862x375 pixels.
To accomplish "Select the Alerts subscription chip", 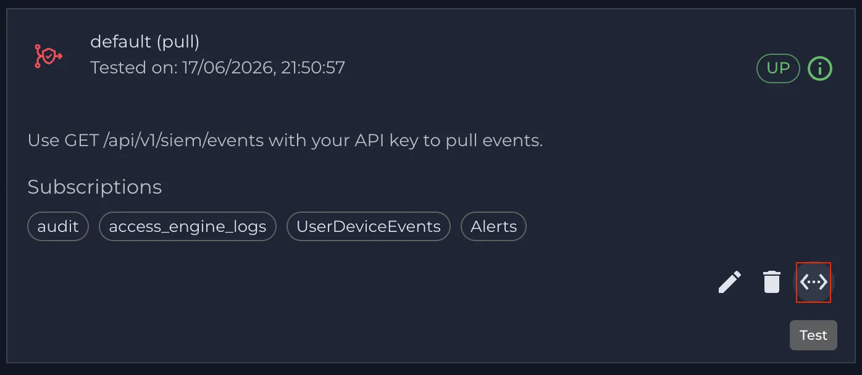I will (493, 226).
